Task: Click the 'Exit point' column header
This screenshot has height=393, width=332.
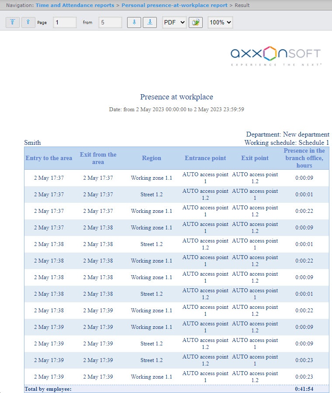Action: click(x=255, y=158)
